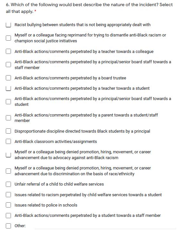Click the 'Anti-Black classroom activities/assignments' label text
The image size is (177, 233).
56,142
